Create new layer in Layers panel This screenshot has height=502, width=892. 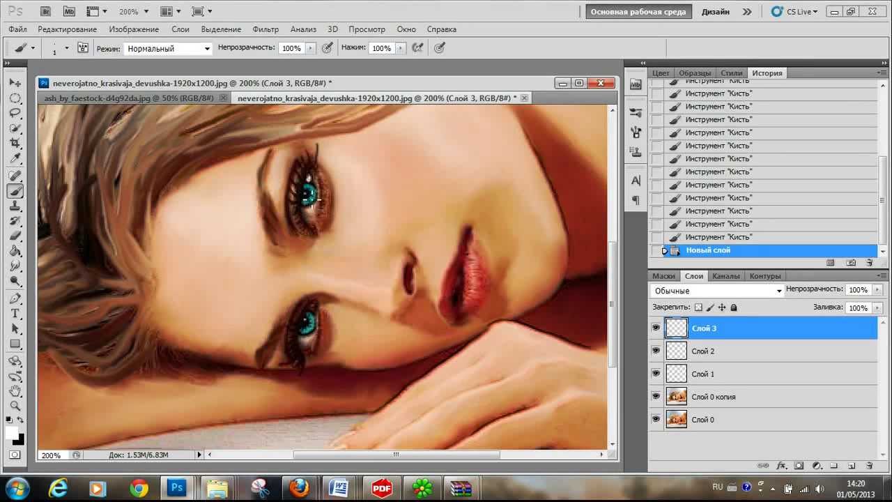(852, 466)
